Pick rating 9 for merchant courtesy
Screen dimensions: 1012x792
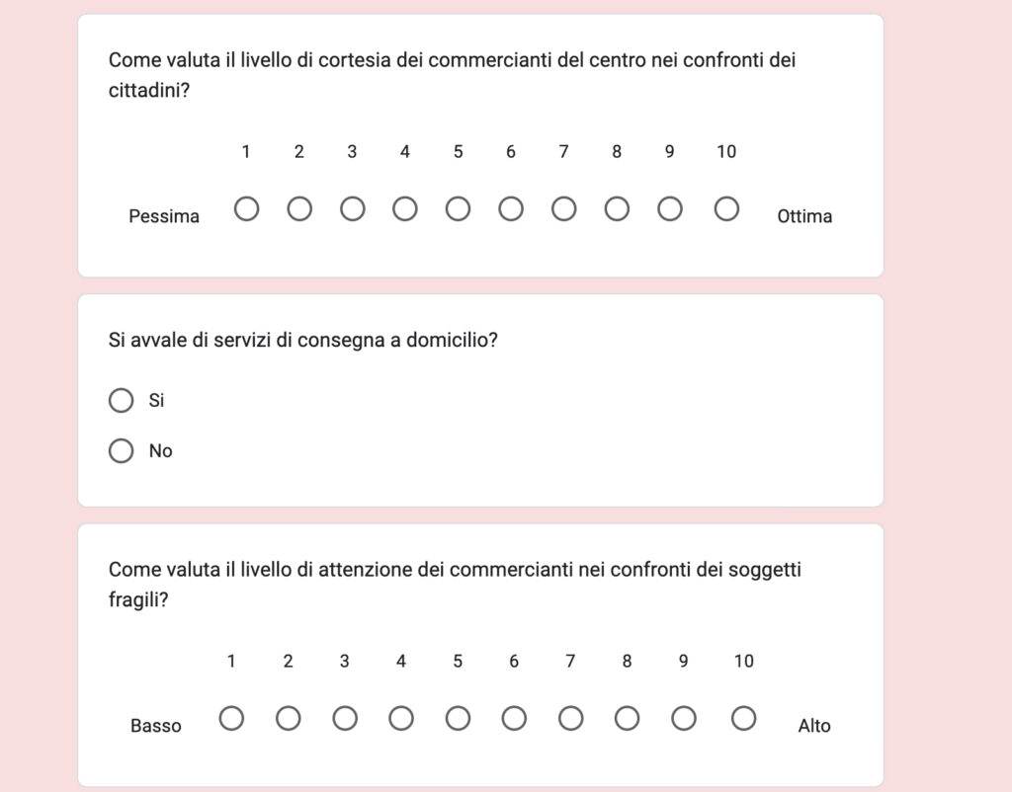pyautogui.click(x=670, y=209)
